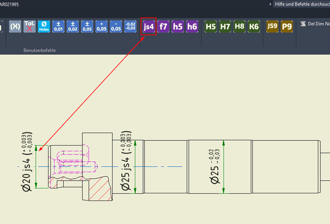Viewport: 330px width, 224px height.
Task: Apply the H7 hole fit icon
Action: tap(225, 26)
